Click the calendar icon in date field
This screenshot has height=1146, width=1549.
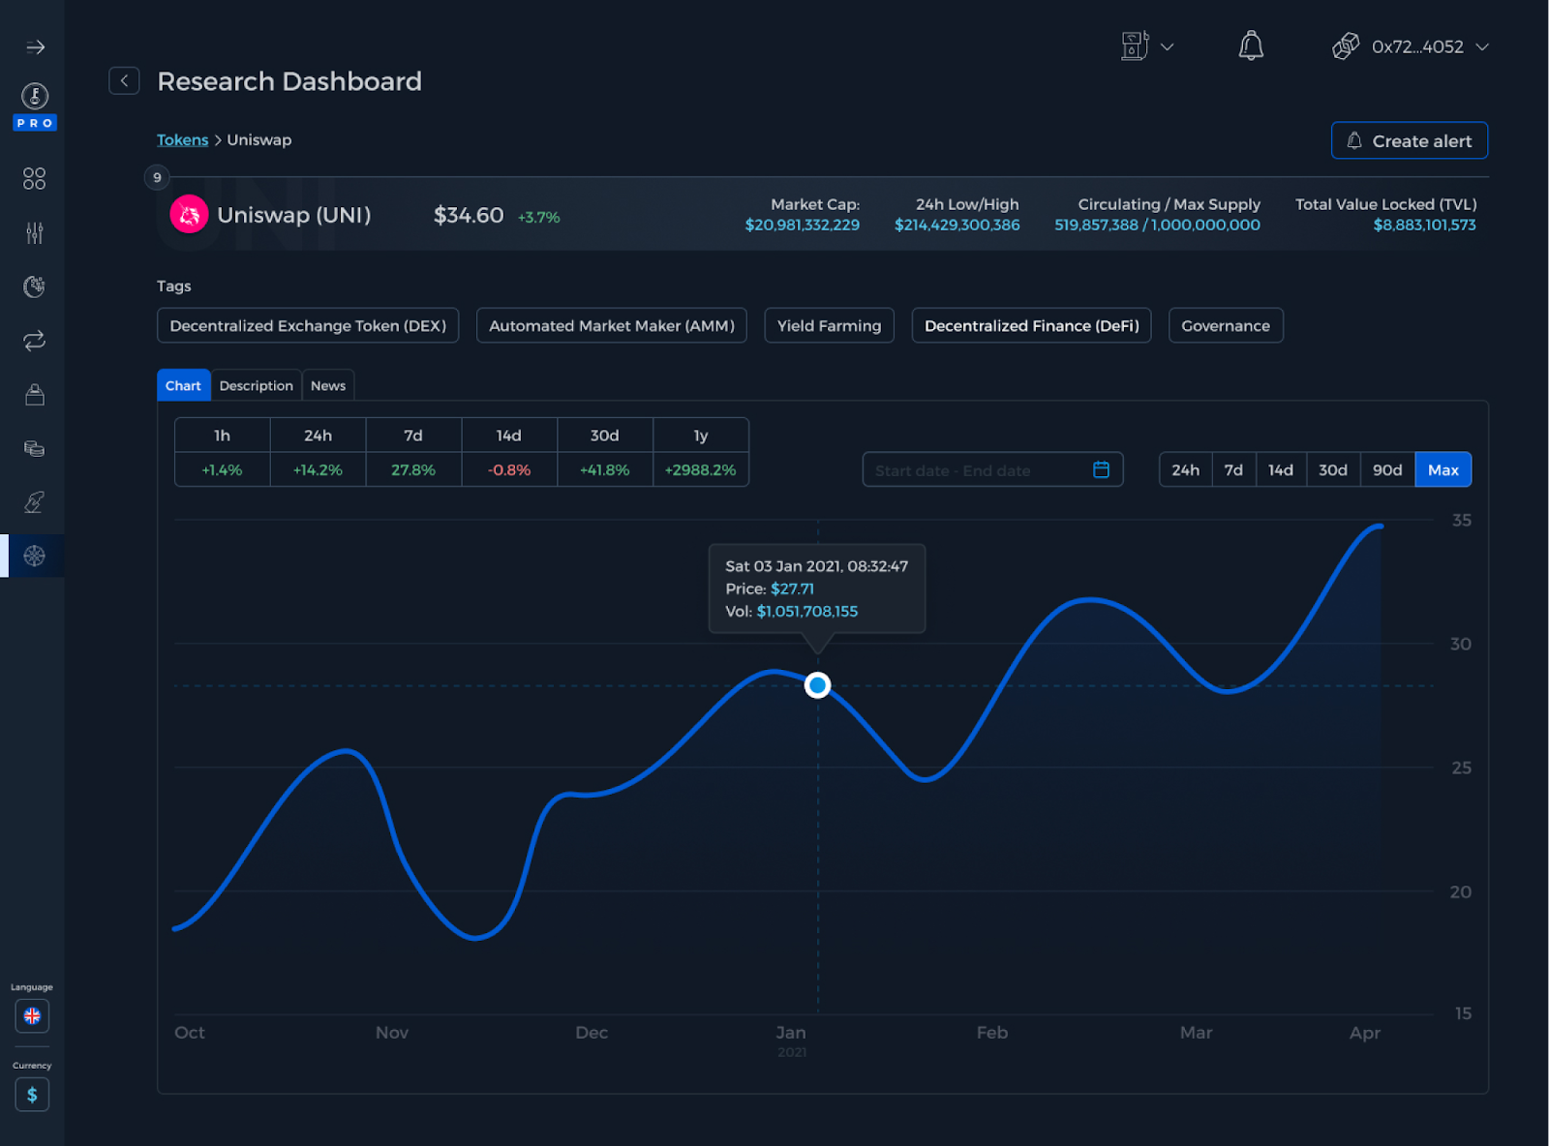(1101, 469)
